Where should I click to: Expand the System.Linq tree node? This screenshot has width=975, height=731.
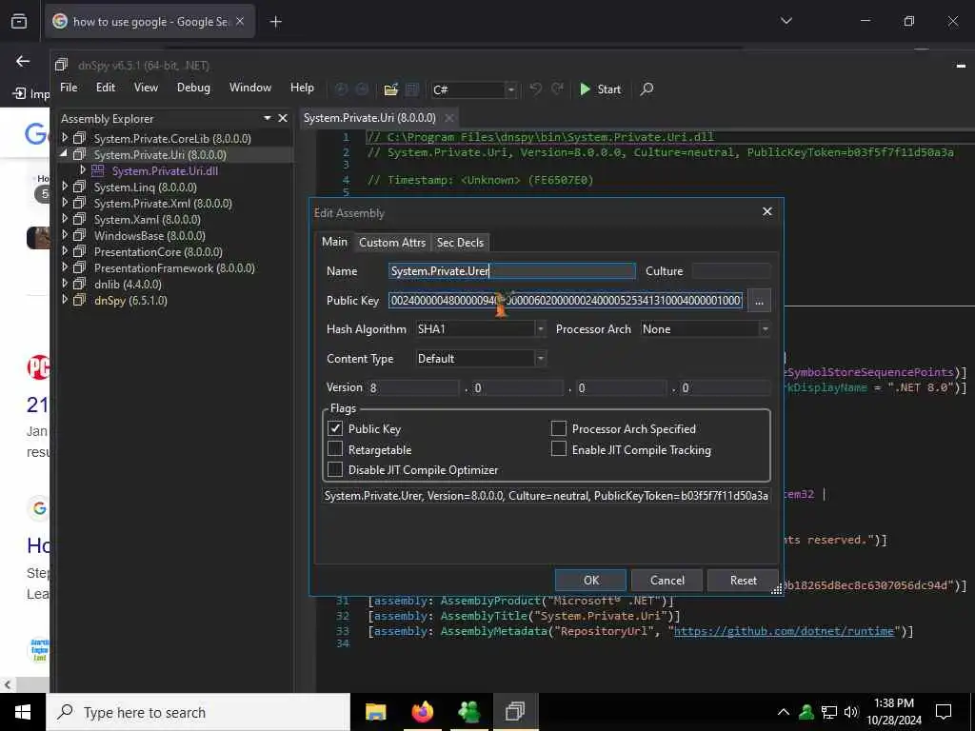click(x=65, y=186)
